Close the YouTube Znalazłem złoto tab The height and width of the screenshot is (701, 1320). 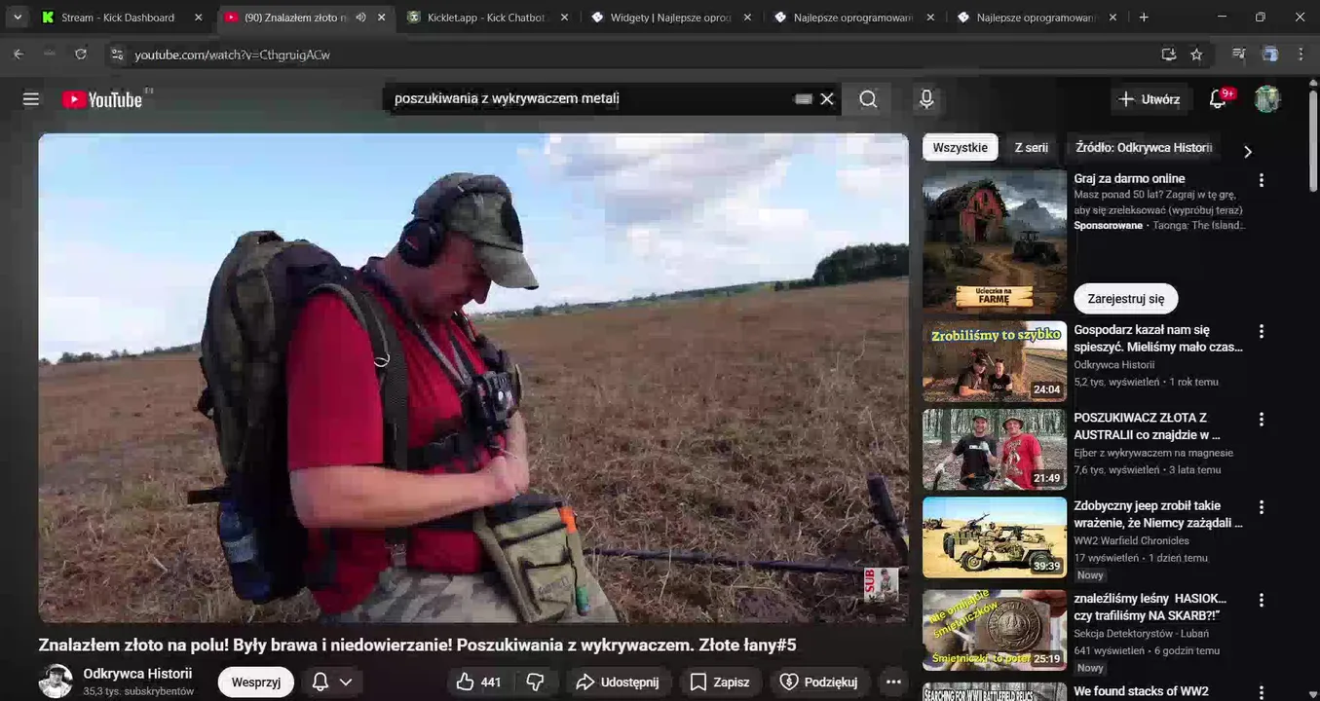pyautogui.click(x=382, y=17)
